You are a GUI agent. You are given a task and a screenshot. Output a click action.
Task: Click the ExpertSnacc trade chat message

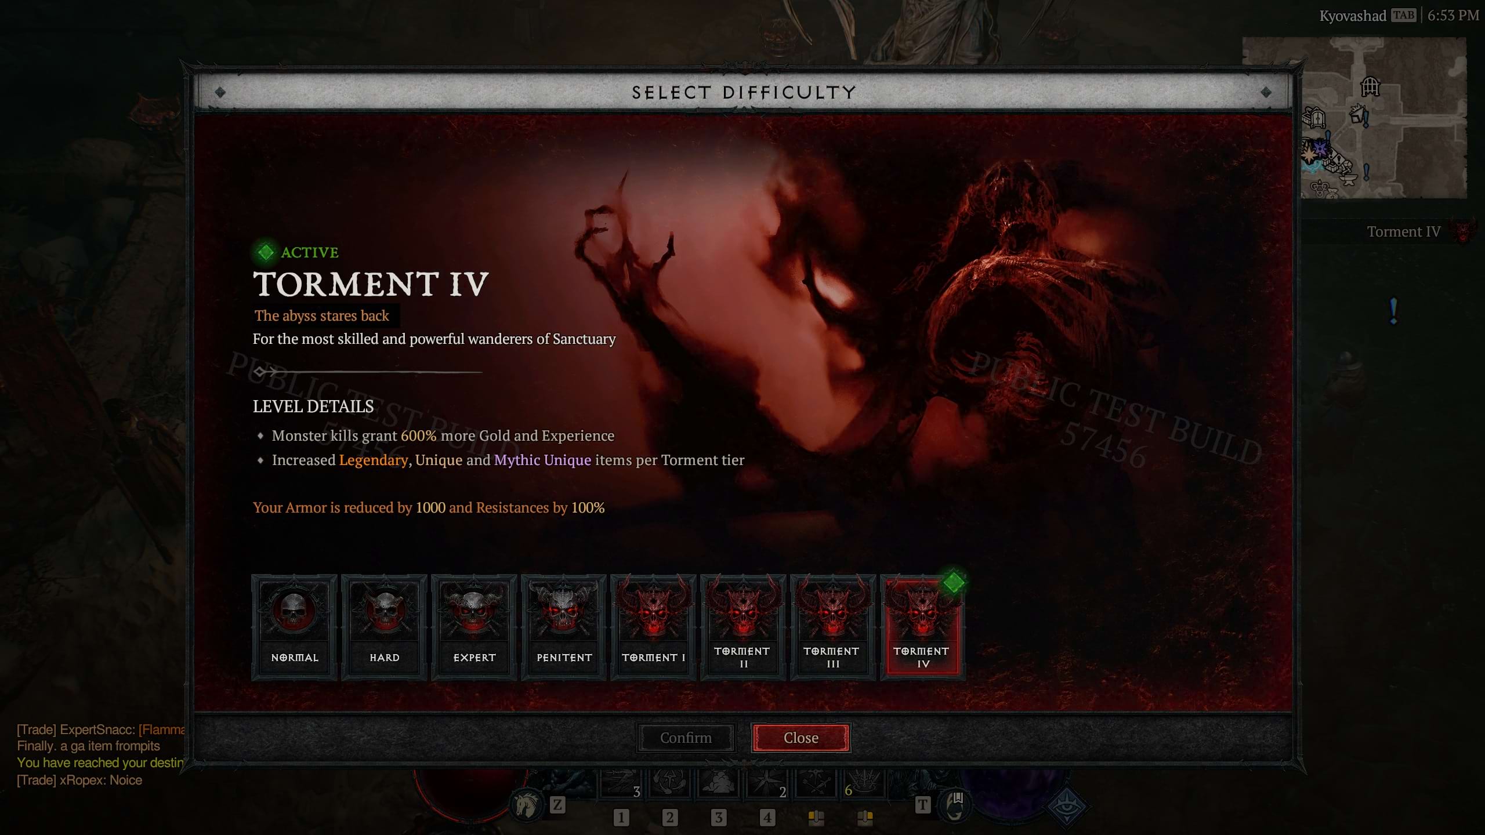(x=101, y=729)
